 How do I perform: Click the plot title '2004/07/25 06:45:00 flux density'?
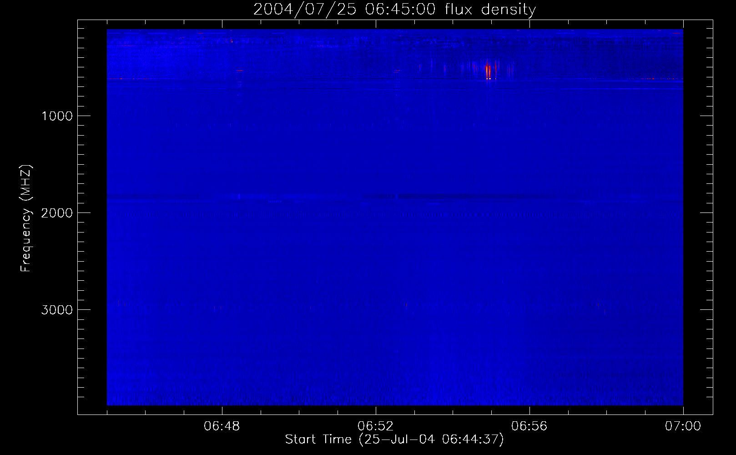394,9
